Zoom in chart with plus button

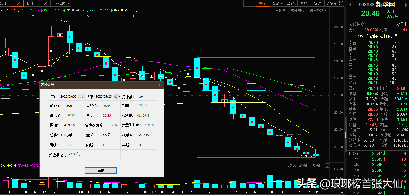247,3
